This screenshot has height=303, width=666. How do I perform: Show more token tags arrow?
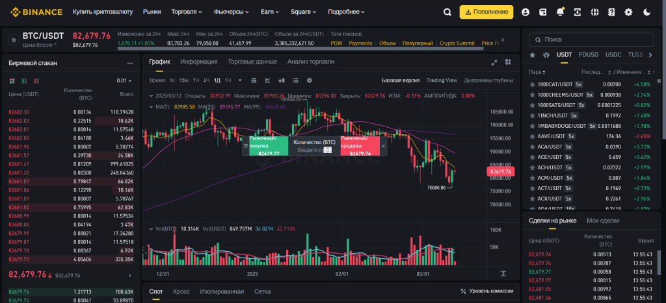pyautogui.click(x=503, y=40)
